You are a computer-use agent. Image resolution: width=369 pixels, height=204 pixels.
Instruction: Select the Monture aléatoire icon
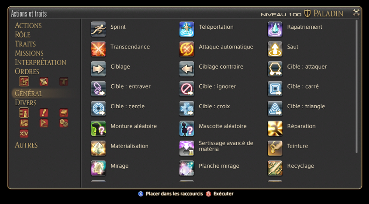[98, 128]
